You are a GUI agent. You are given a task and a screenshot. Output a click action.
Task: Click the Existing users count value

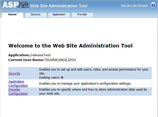(x=62, y=78)
